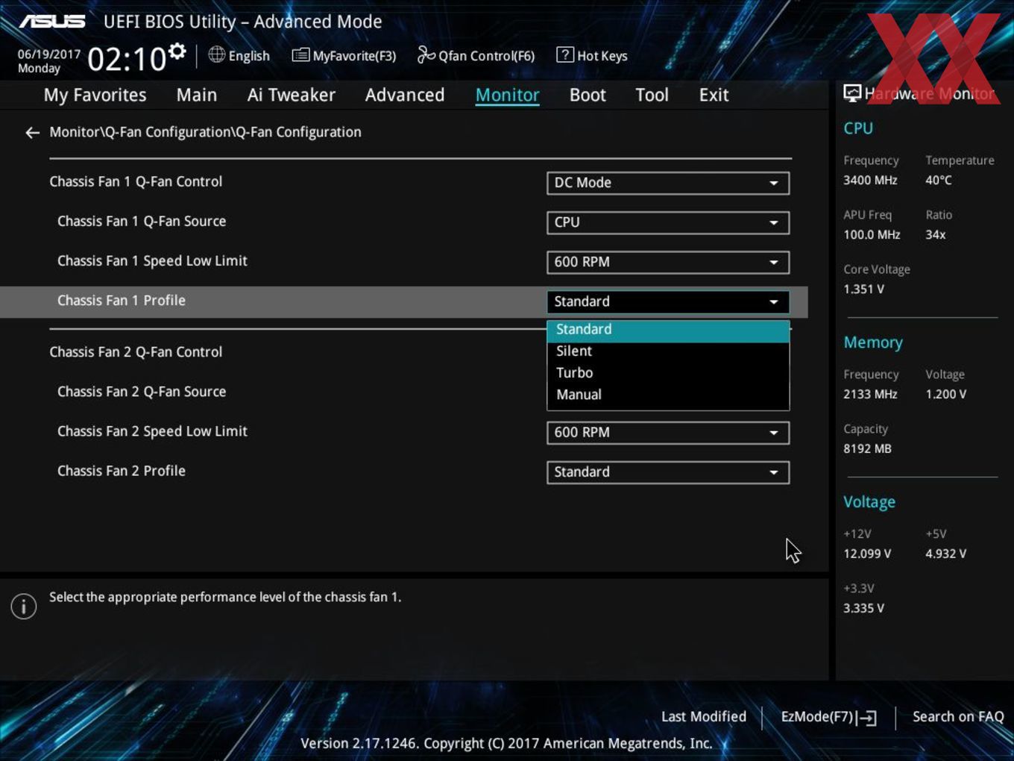1014x761 pixels.
Task: Click the Memory heading in Hardware Monitor
Action: point(873,342)
